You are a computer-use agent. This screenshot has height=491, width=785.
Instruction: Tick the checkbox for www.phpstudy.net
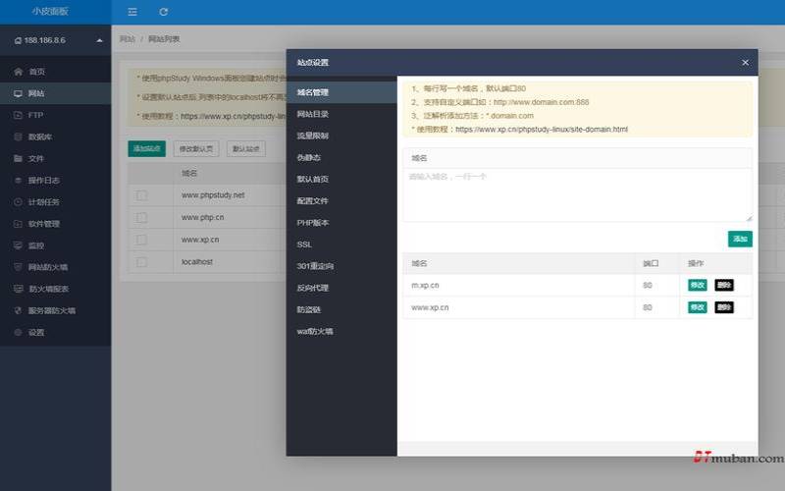click(141, 195)
